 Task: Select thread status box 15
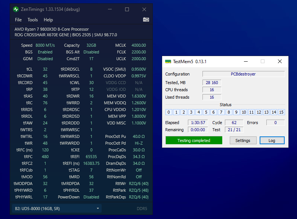(281, 112)
